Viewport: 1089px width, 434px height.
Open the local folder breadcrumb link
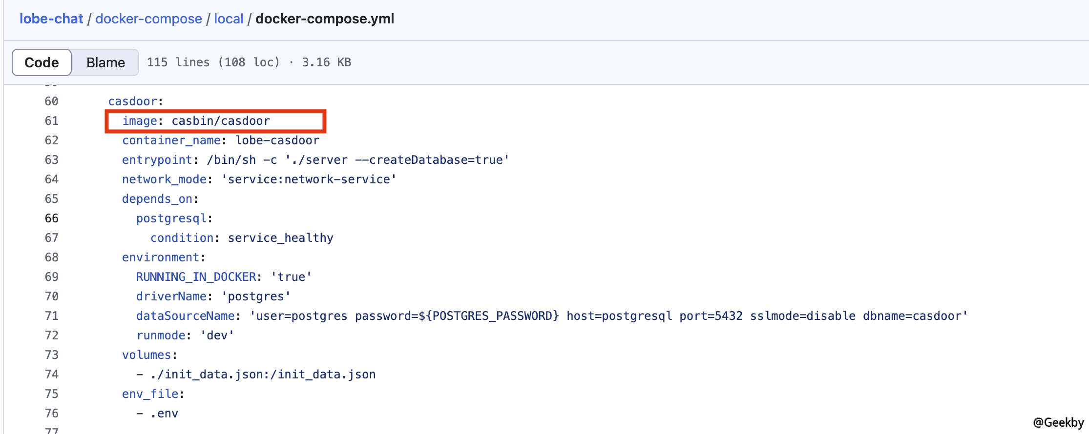point(229,19)
